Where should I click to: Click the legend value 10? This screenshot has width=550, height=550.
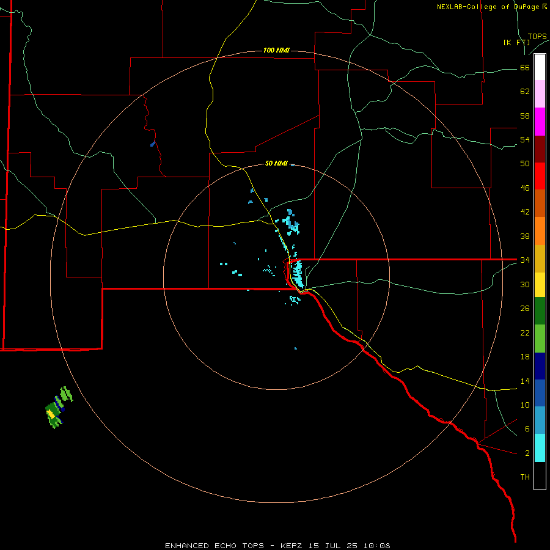525,405
